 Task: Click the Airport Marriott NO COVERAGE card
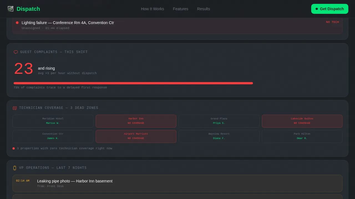click(x=136, y=136)
